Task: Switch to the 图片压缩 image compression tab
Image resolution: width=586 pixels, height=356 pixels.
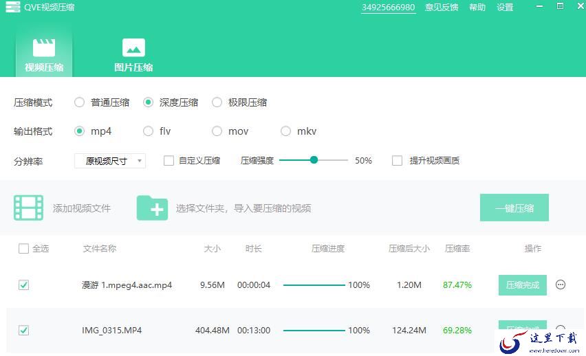Action: pyautogui.click(x=133, y=54)
